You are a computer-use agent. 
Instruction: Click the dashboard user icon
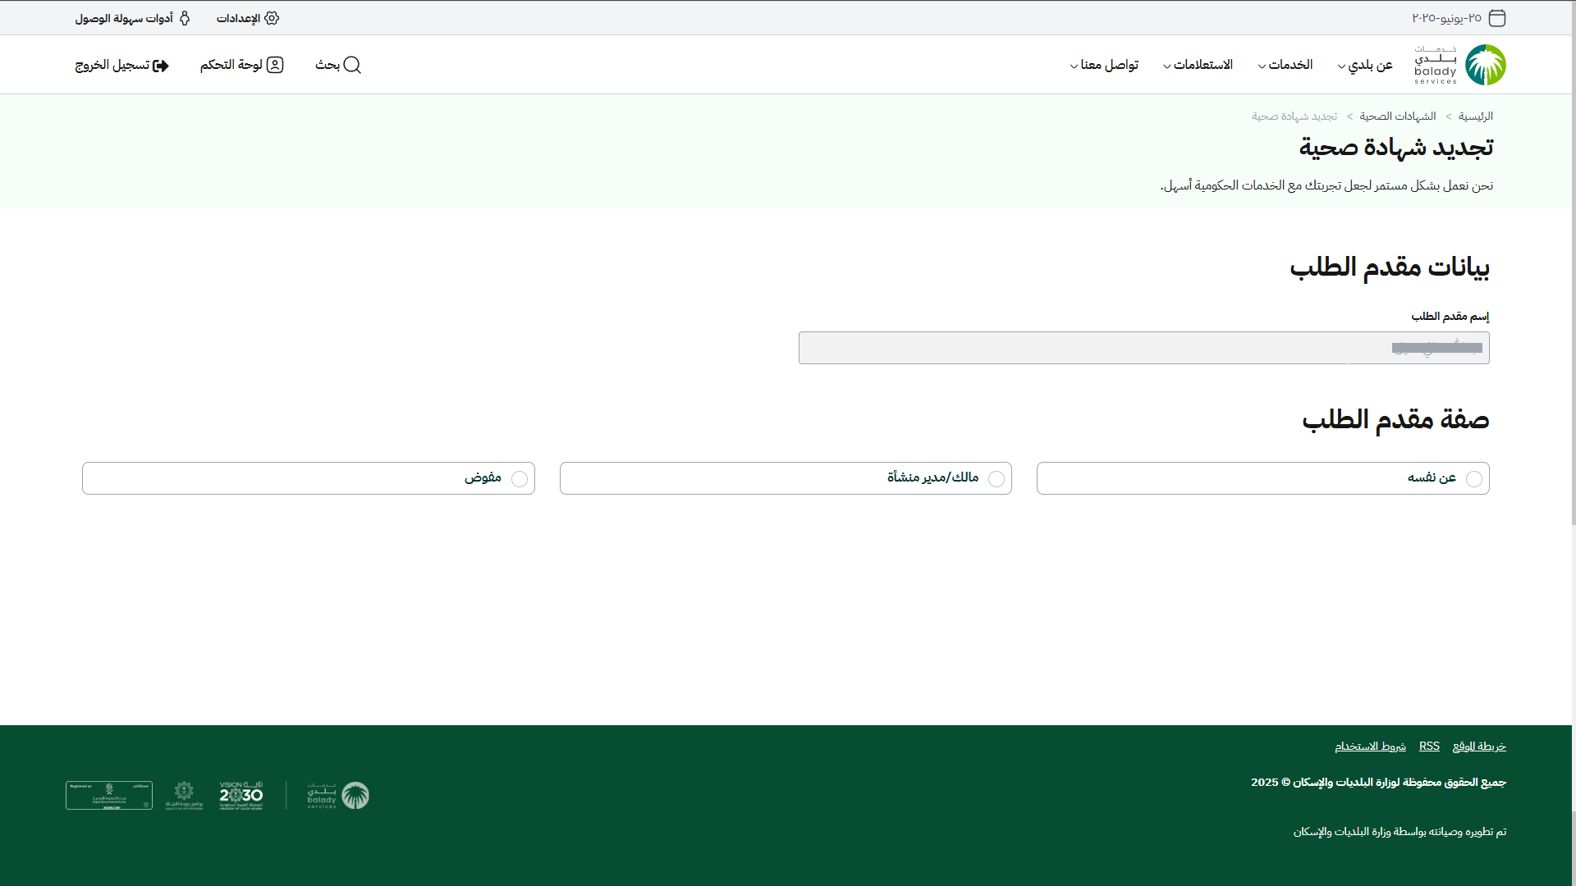click(275, 65)
